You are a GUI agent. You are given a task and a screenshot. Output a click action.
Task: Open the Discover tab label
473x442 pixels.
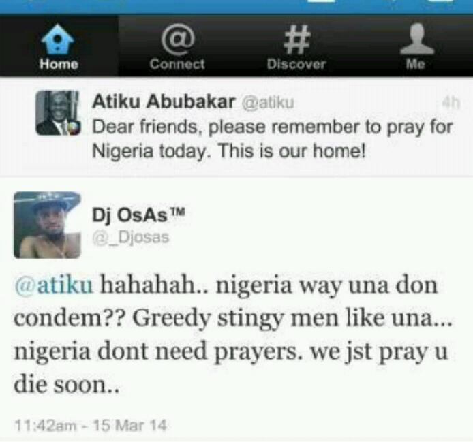point(296,64)
